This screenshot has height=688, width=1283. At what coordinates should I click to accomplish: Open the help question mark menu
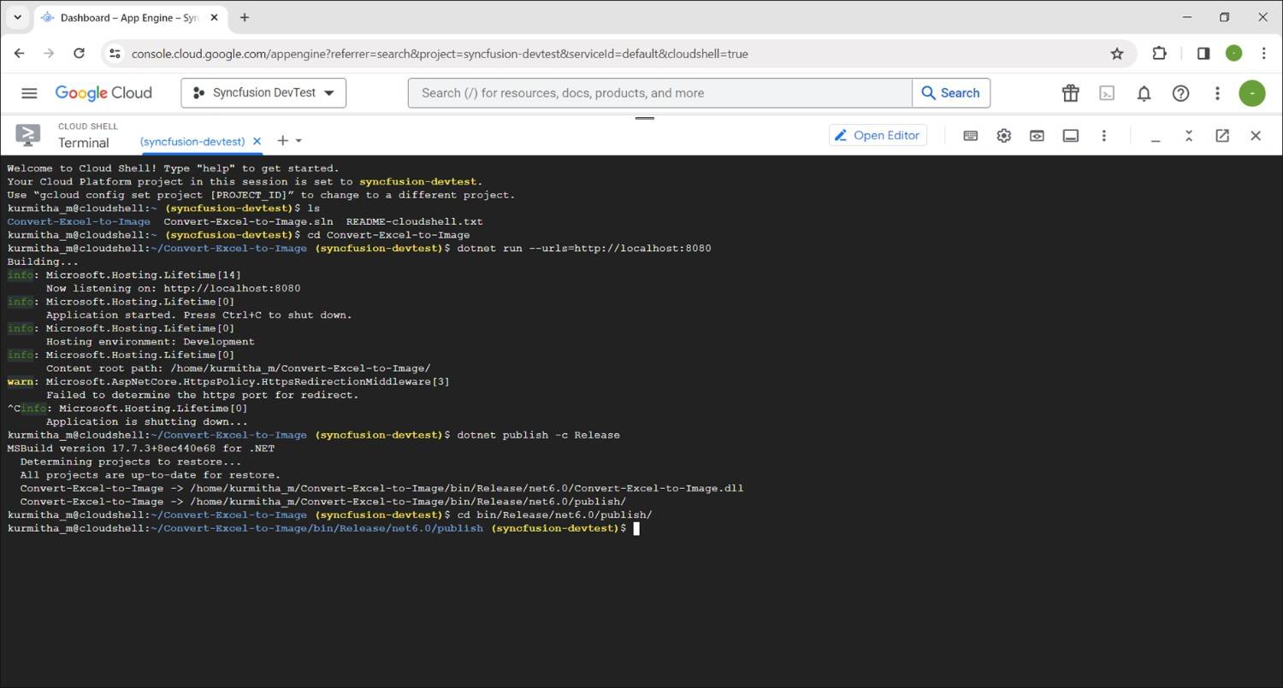click(x=1180, y=93)
